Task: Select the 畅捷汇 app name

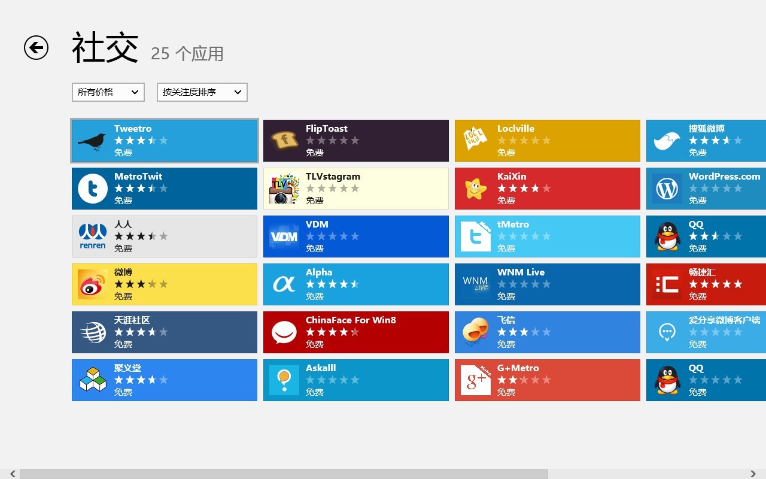Action: 702,272
